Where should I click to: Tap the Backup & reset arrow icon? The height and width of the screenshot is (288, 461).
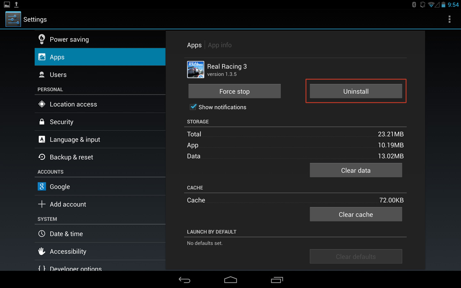tap(42, 157)
